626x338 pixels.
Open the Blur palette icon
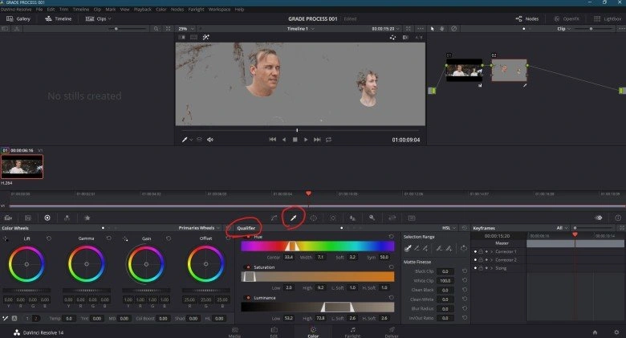pyautogui.click(x=352, y=218)
